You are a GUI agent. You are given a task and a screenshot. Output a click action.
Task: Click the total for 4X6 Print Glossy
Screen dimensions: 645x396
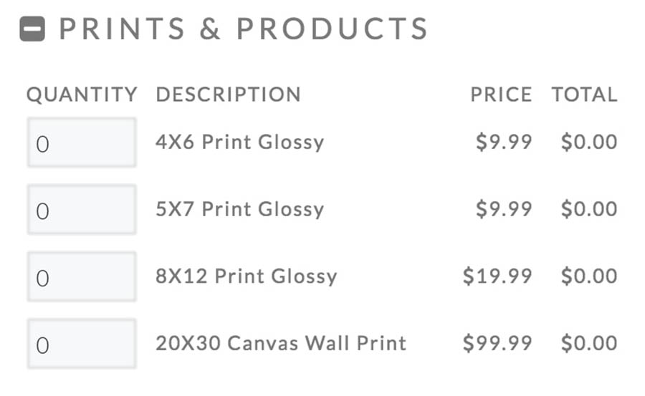click(x=588, y=142)
